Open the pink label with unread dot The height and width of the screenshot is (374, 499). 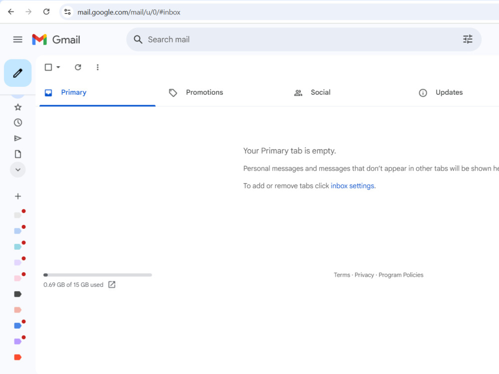[x=18, y=278]
